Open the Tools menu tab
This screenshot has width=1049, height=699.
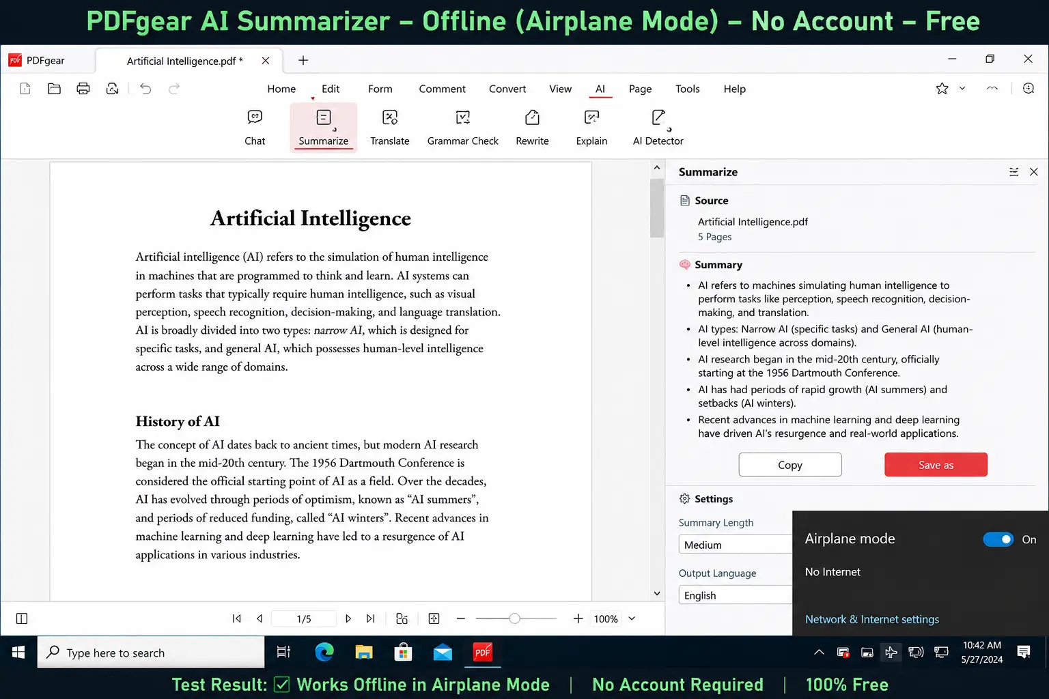[x=688, y=89]
